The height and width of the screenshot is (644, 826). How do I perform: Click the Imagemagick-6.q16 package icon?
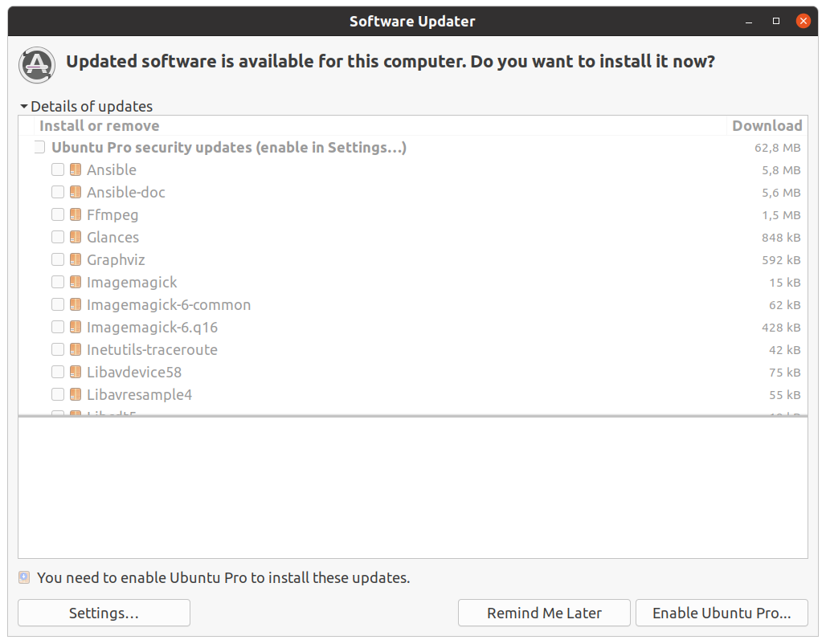click(76, 327)
